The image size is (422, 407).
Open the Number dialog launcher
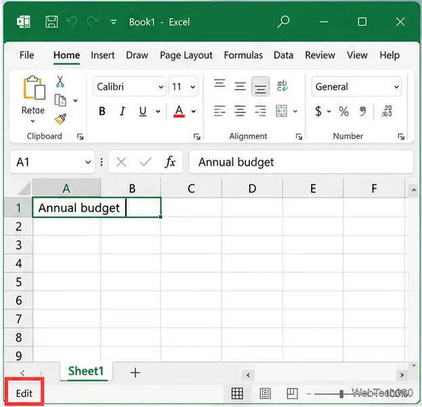click(x=401, y=137)
